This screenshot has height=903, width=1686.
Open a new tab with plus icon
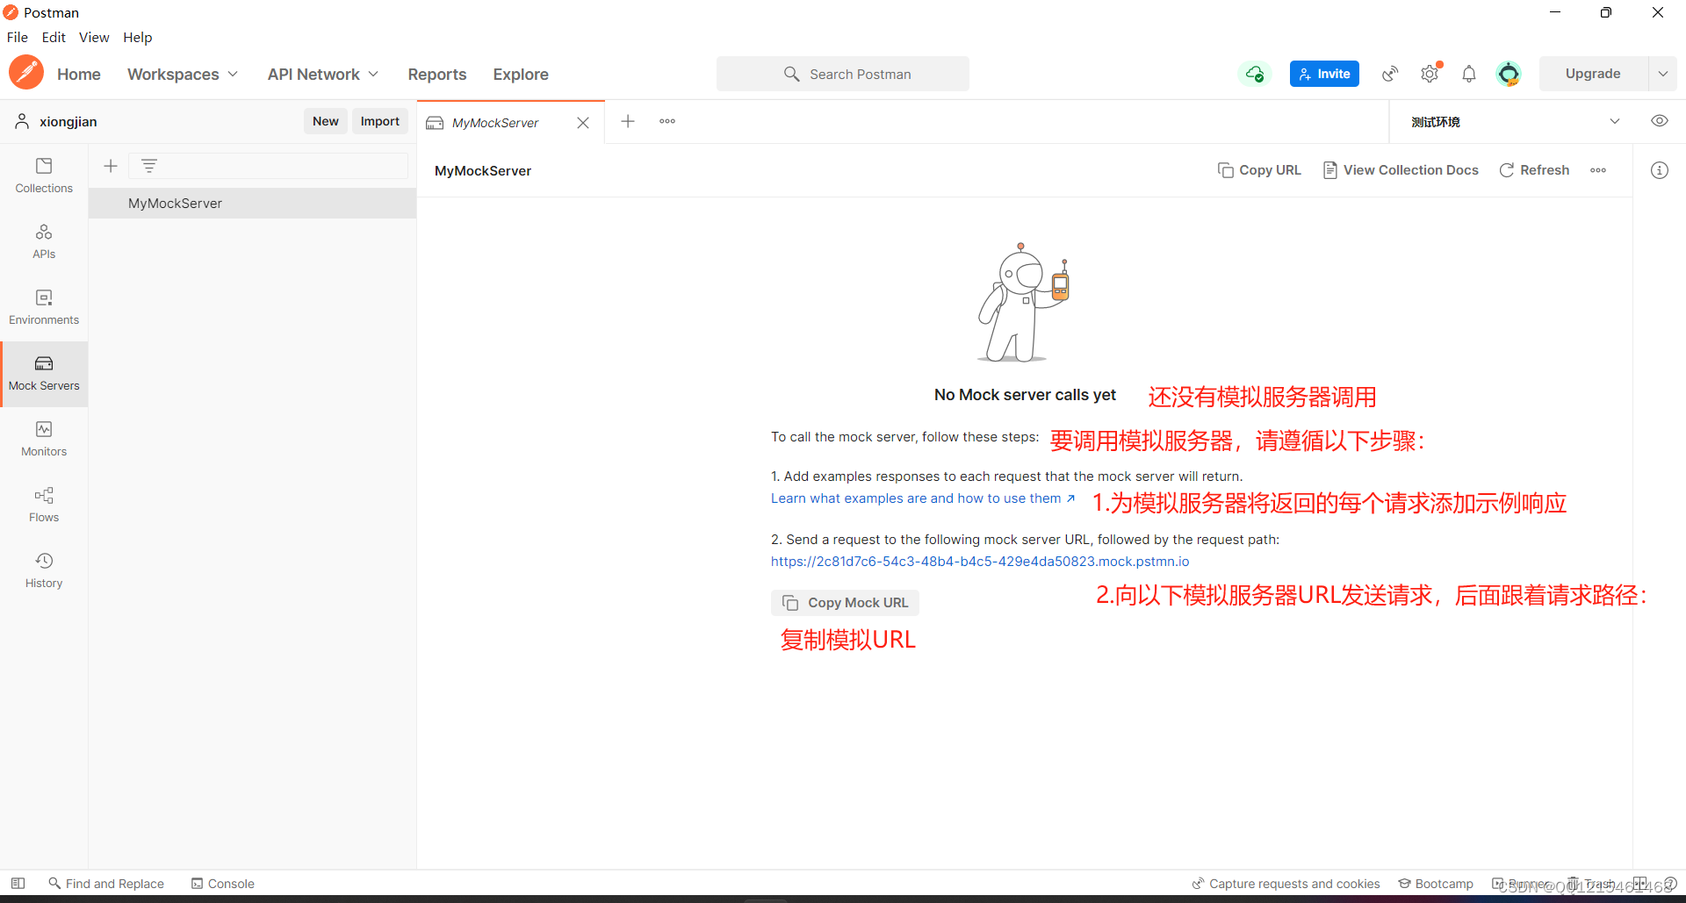point(628,121)
